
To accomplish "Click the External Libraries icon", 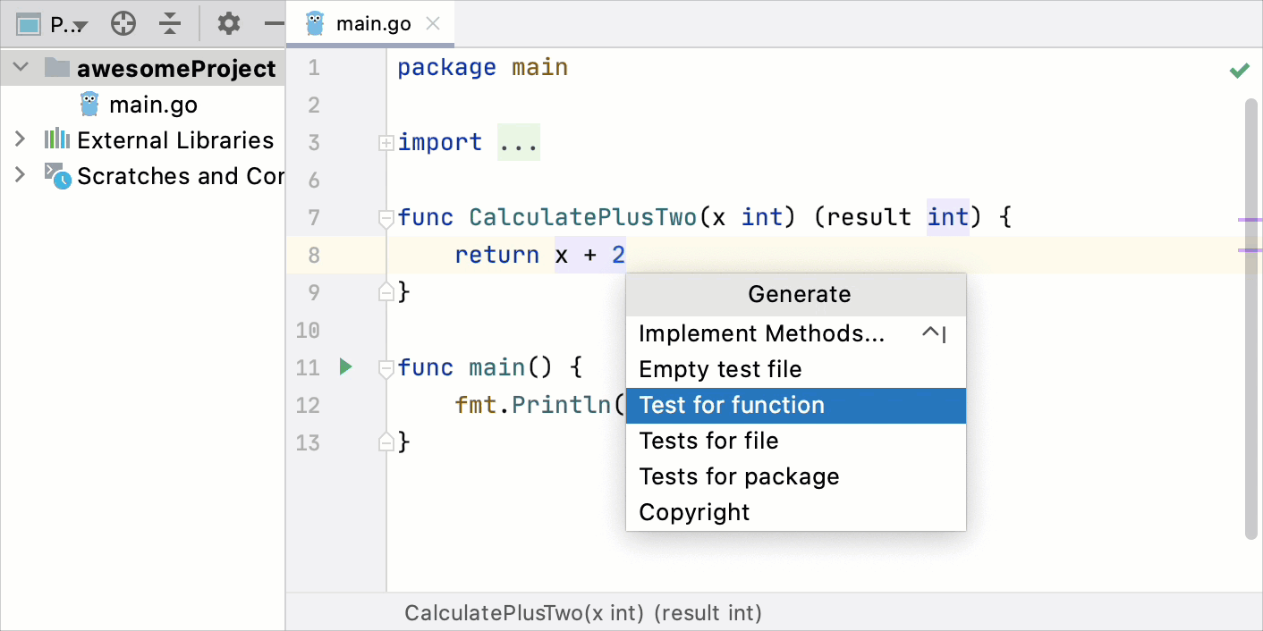I will (x=58, y=139).
